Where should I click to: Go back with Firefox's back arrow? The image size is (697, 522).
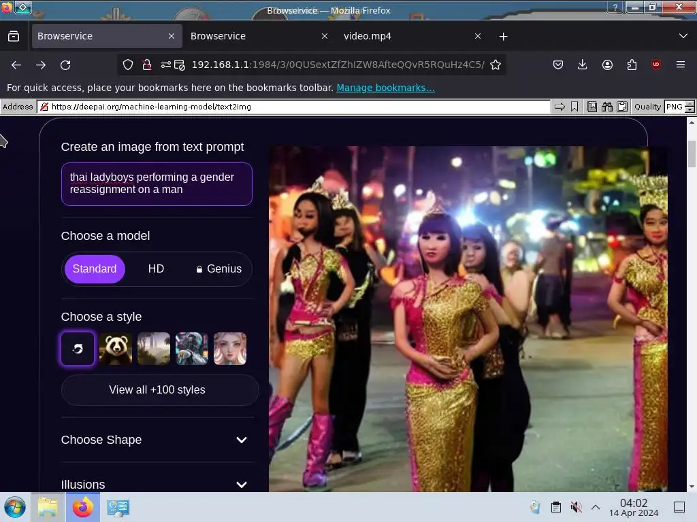click(16, 65)
